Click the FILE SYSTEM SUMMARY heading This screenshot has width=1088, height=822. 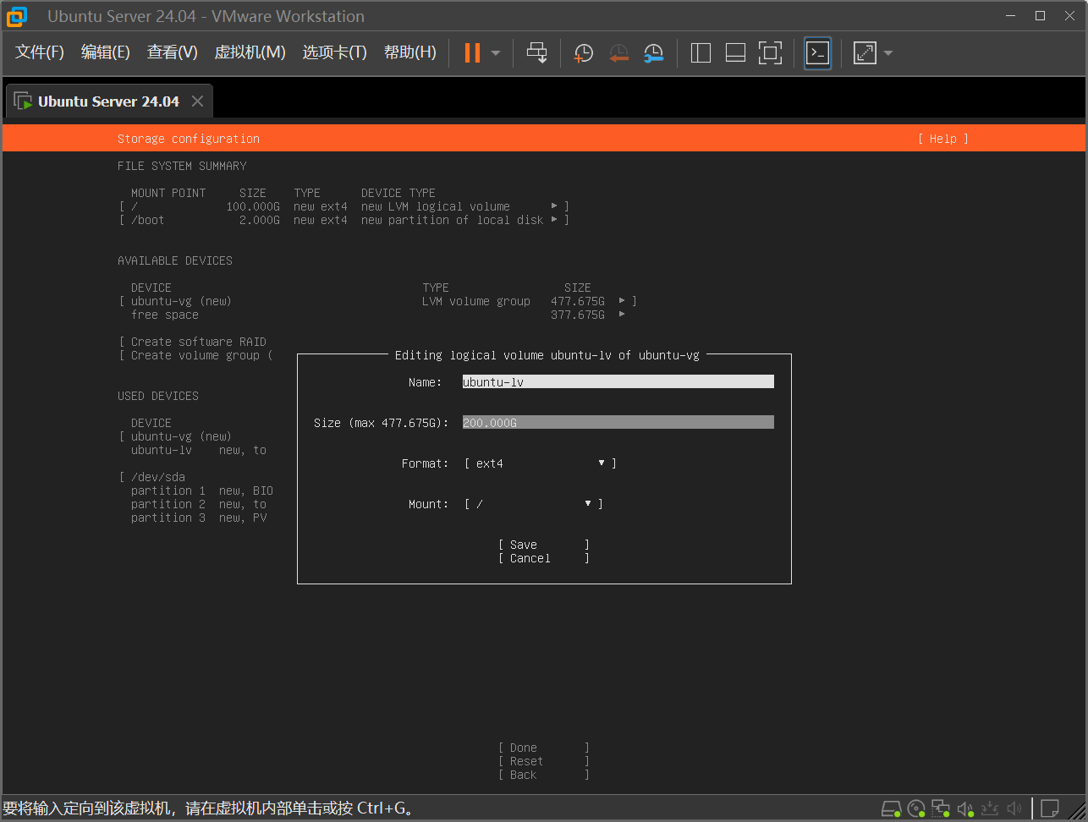(x=182, y=166)
